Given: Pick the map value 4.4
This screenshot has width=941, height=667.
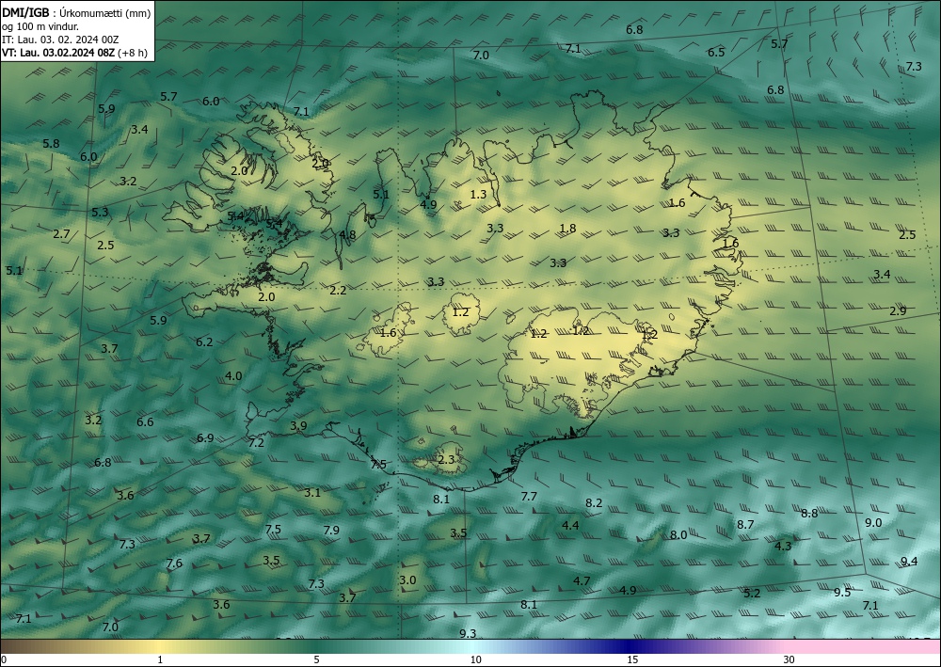Looking at the screenshot, I should [x=570, y=526].
